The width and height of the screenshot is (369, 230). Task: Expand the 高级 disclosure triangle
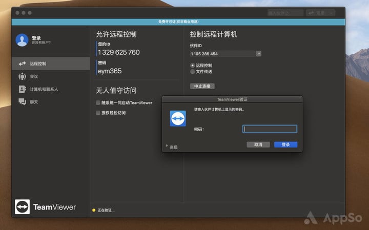[x=167, y=147]
